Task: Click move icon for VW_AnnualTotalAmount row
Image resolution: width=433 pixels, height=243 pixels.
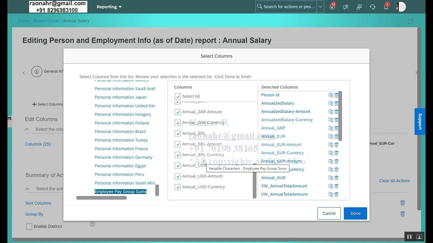Action: 331,186
